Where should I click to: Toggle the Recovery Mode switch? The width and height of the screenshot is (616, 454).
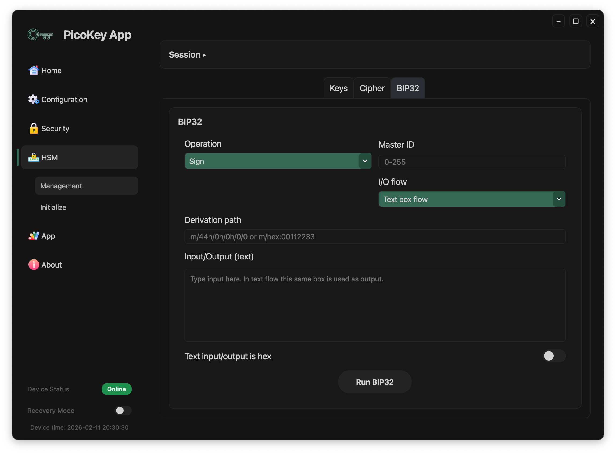[x=123, y=410]
